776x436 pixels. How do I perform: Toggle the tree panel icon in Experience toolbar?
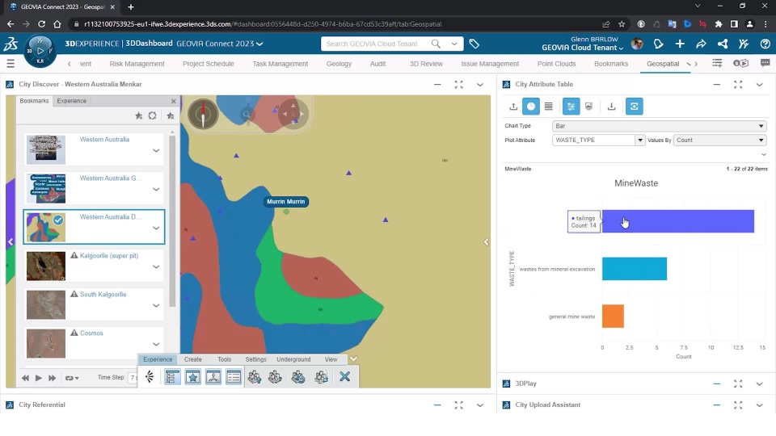click(x=172, y=377)
